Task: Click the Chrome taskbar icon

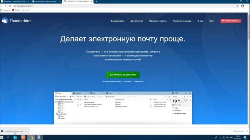Action: 31,137
